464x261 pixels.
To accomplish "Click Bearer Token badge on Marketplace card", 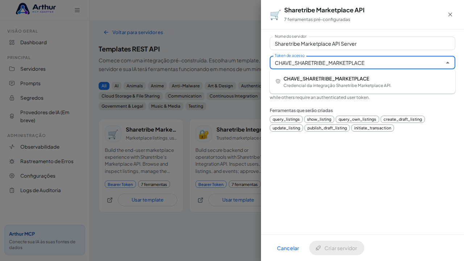I will point(120,184).
